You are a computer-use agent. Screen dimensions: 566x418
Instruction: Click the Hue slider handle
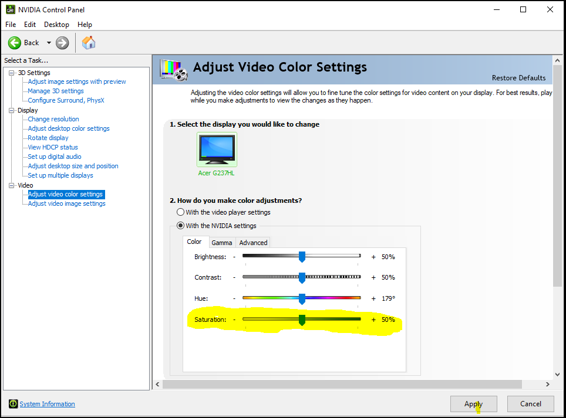coord(302,299)
